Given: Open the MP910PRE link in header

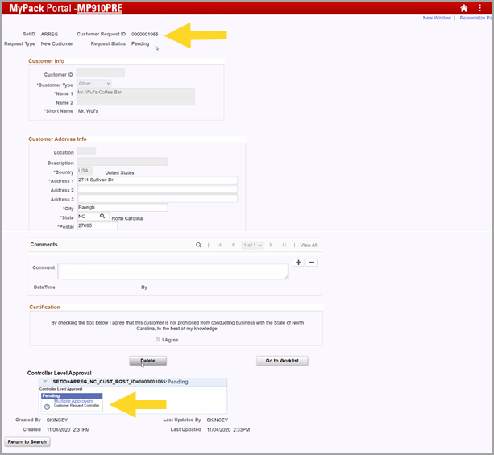Looking at the screenshot, I should (x=100, y=8).
